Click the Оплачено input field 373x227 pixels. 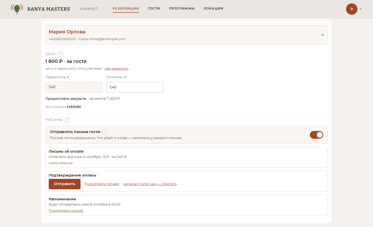(135, 87)
